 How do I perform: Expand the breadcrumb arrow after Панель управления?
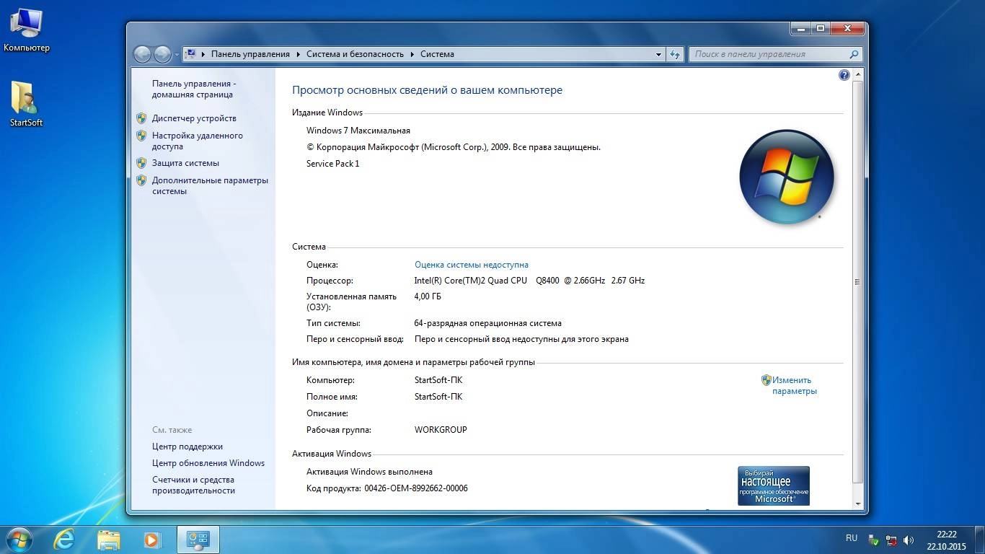298,54
